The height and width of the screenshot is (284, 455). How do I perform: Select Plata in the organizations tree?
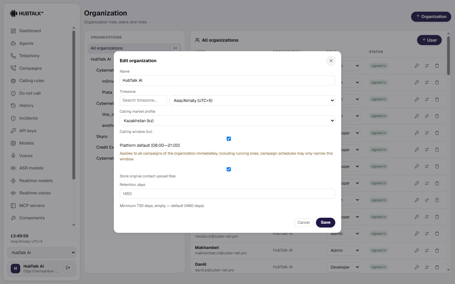coord(107,92)
